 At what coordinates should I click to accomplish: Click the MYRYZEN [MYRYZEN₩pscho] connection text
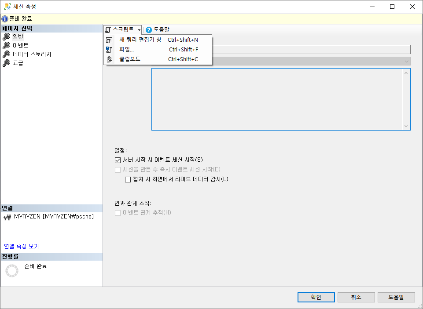54,217
